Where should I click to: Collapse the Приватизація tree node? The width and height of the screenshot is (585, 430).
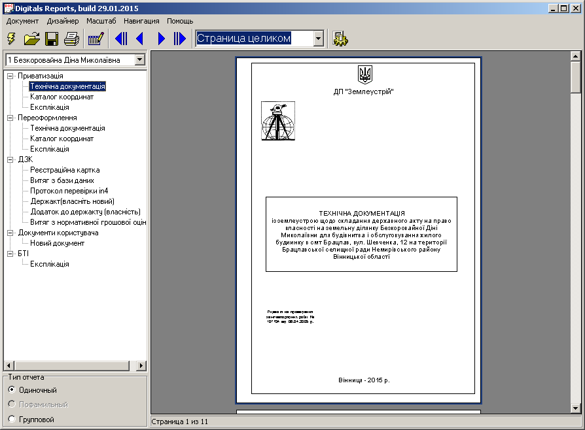10,76
